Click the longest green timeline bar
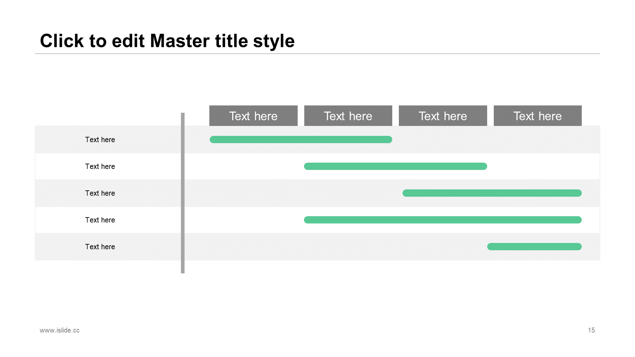Viewport: 635px width, 357px height. [443, 220]
